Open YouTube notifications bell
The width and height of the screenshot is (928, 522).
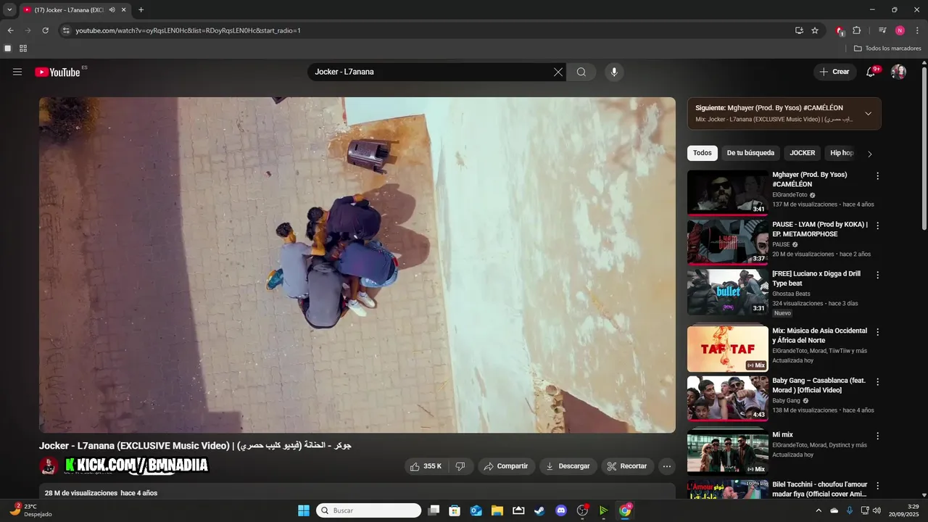click(x=871, y=72)
